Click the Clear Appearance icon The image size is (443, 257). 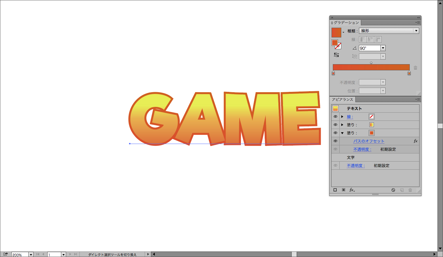(393, 190)
